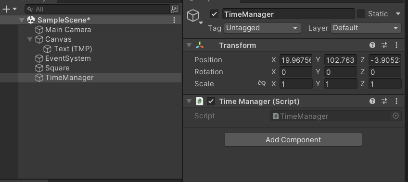Open the Tag dropdown showing Untagged

(x=262, y=28)
